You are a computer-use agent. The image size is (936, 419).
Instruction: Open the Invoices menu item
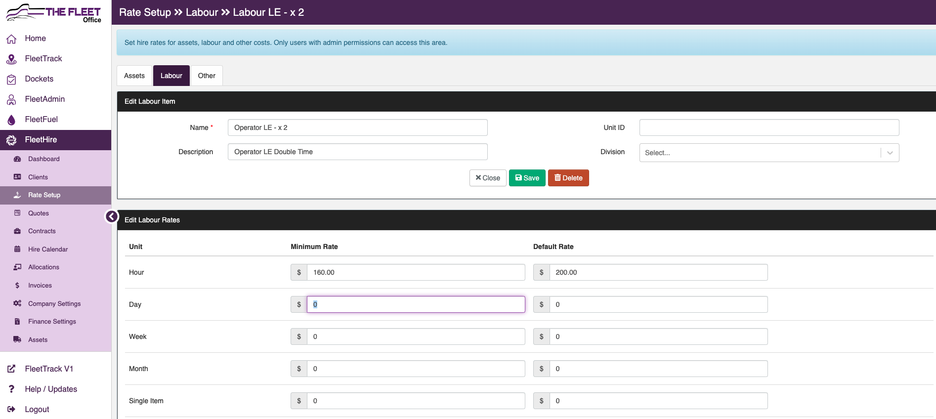click(x=55, y=286)
